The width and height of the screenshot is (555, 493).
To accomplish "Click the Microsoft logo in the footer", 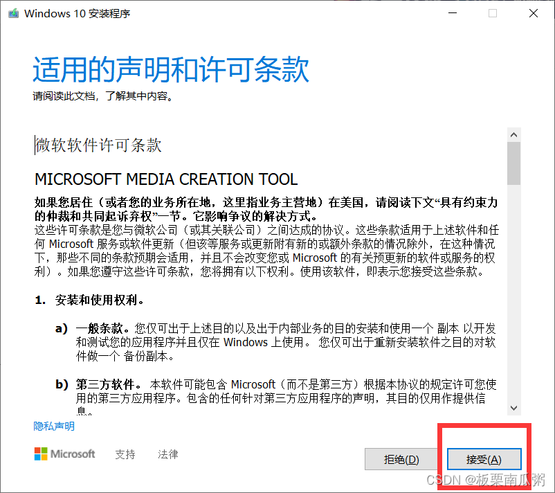I will coord(65,454).
